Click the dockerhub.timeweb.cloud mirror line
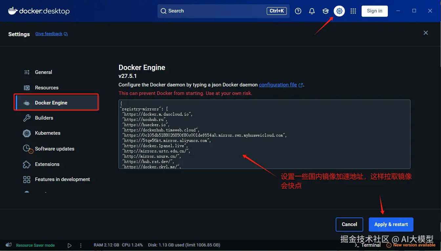This screenshot has width=441, height=251. point(161,130)
